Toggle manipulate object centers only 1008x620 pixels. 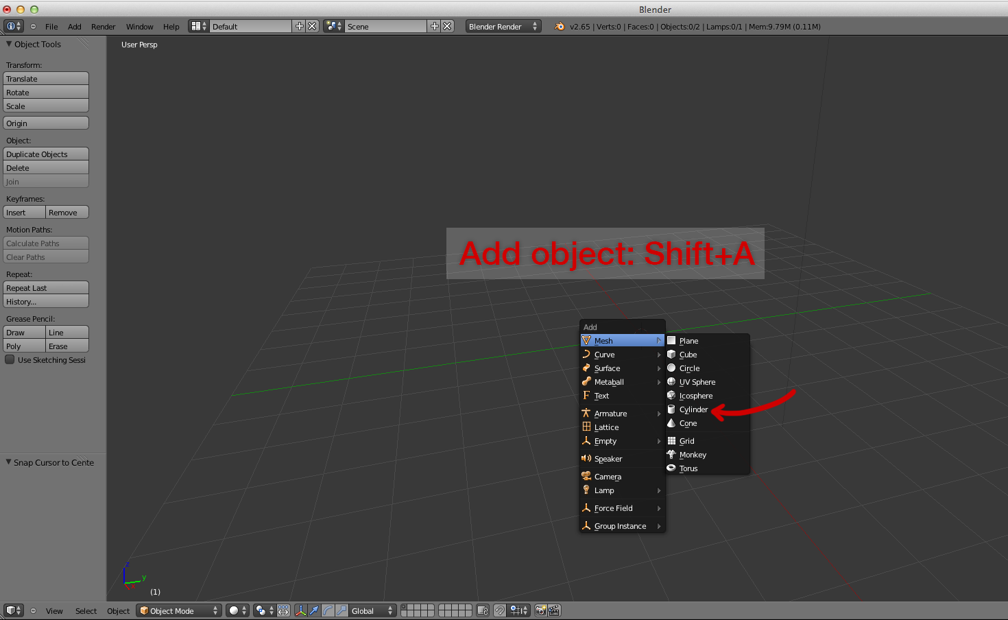pyautogui.click(x=283, y=610)
